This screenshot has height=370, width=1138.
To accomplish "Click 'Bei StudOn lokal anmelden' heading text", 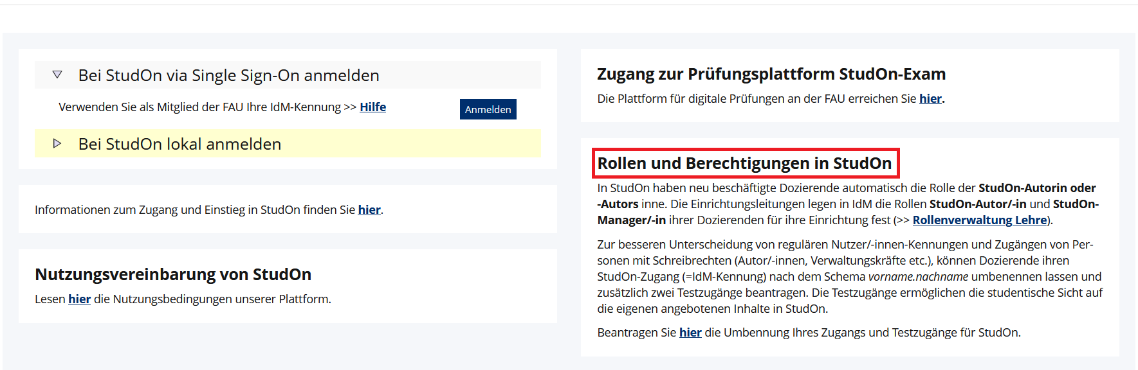I will [x=179, y=144].
